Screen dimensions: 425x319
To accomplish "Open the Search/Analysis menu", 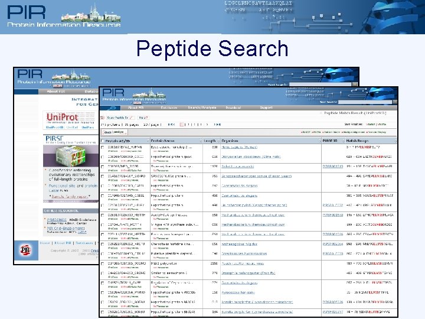I will tap(202, 108).
